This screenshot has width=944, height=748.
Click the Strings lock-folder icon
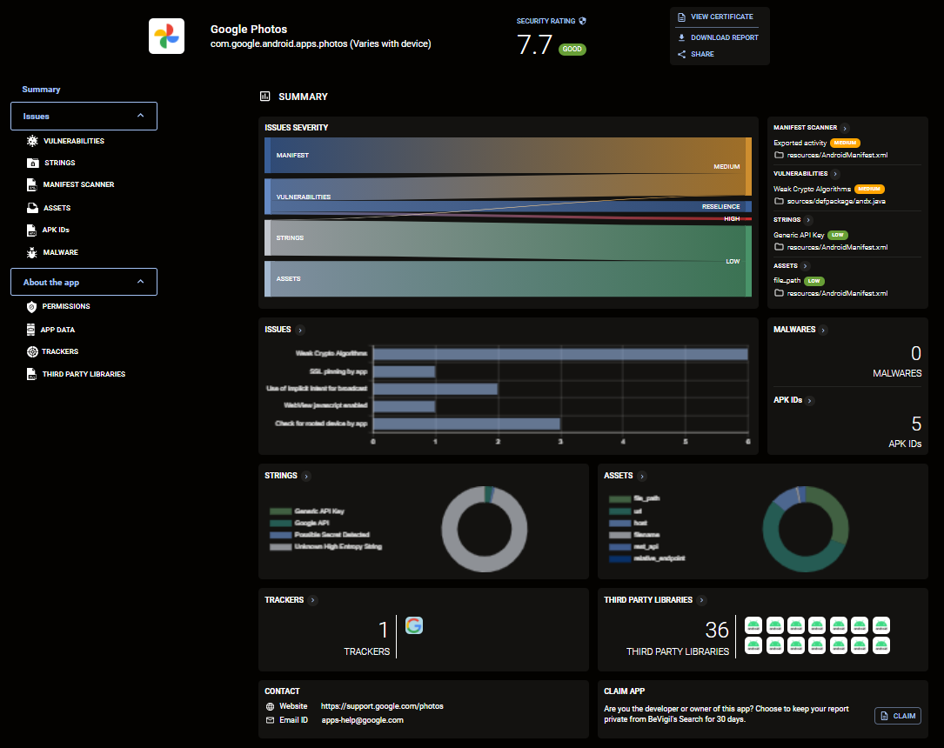coord(32,163)
